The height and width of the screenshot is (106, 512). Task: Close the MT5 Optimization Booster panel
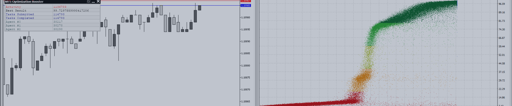(98, 1)
